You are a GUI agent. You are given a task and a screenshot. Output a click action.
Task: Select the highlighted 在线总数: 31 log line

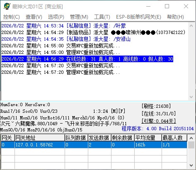(87, 59)
